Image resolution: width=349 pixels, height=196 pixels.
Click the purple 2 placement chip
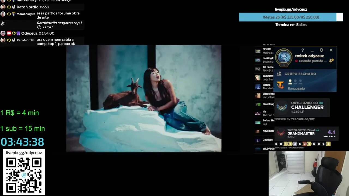pyautogui.click(x=295, y=144)
